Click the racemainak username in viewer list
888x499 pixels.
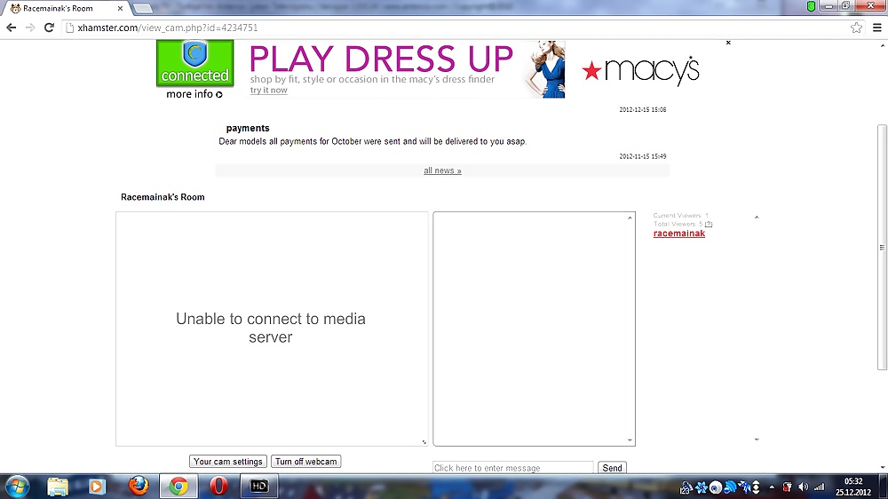coord(679,234)
